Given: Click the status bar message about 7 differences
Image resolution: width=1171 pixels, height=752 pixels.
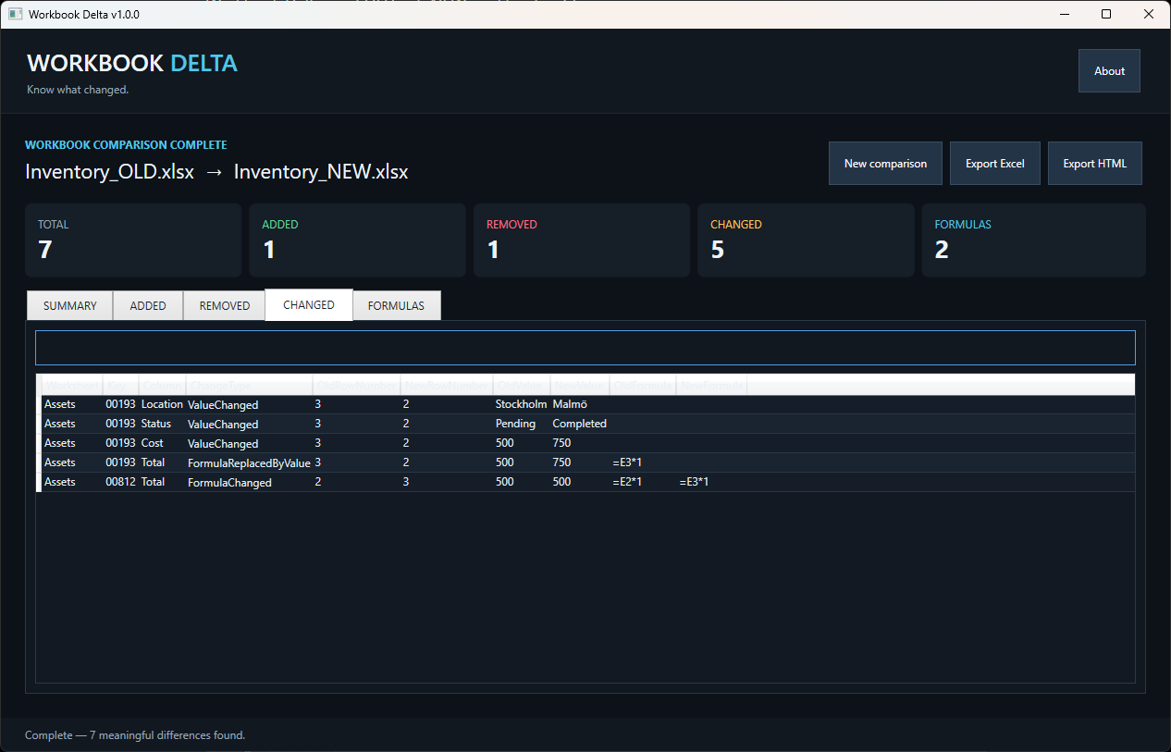Looking at the screenshot, I should pos(135,735).
